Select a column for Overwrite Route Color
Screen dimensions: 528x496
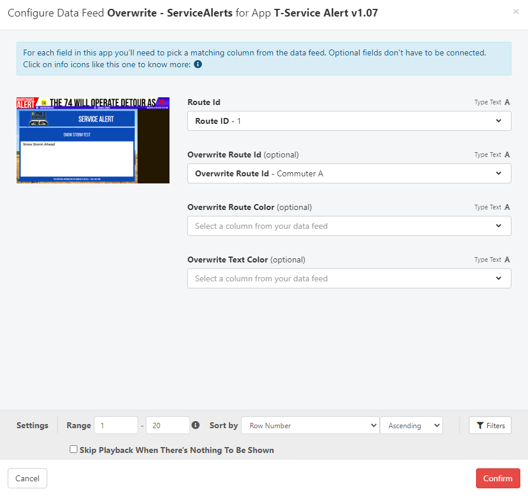coord(349,226)
